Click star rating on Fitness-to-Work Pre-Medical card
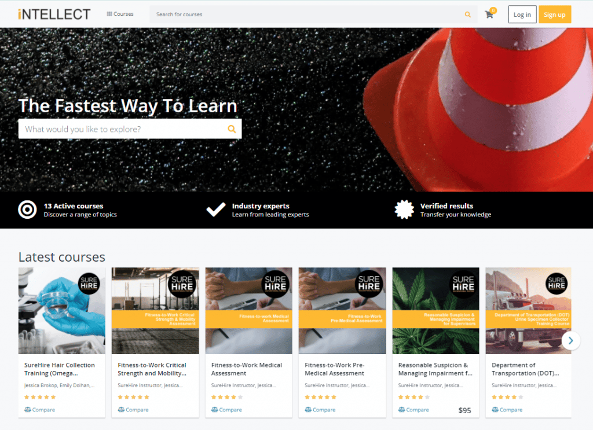The image size is (593, 430). click(320, 397)
